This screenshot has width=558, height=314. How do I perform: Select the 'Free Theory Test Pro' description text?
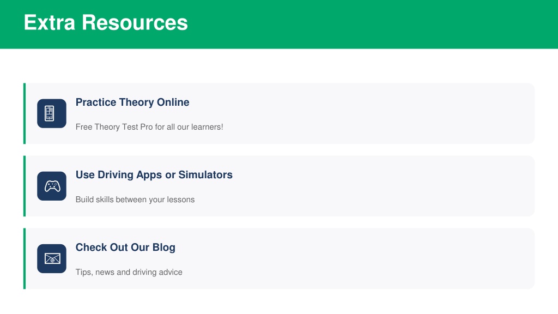149,127
